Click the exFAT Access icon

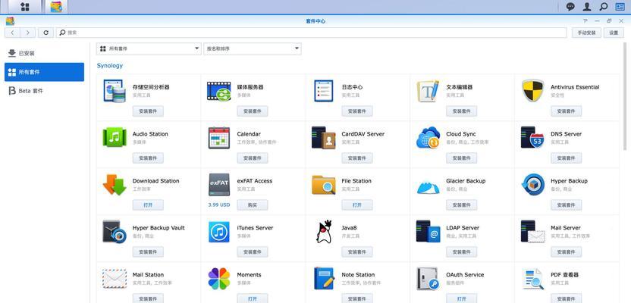219,185
